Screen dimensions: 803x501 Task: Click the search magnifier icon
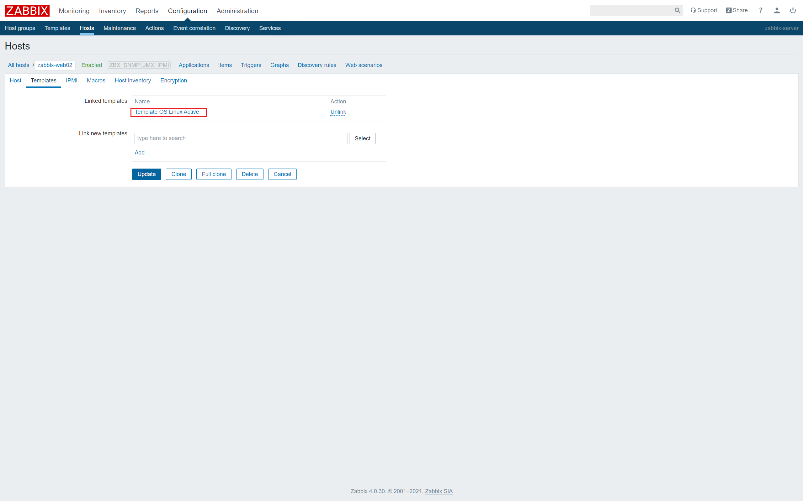click(677, 11)
